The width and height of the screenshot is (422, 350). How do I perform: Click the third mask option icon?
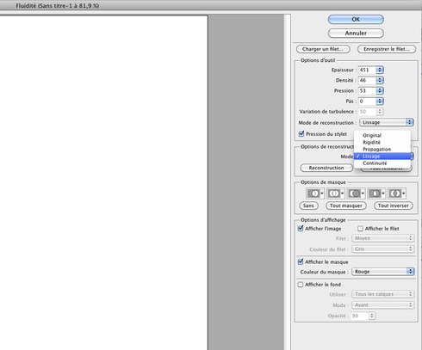pos(356,193)
